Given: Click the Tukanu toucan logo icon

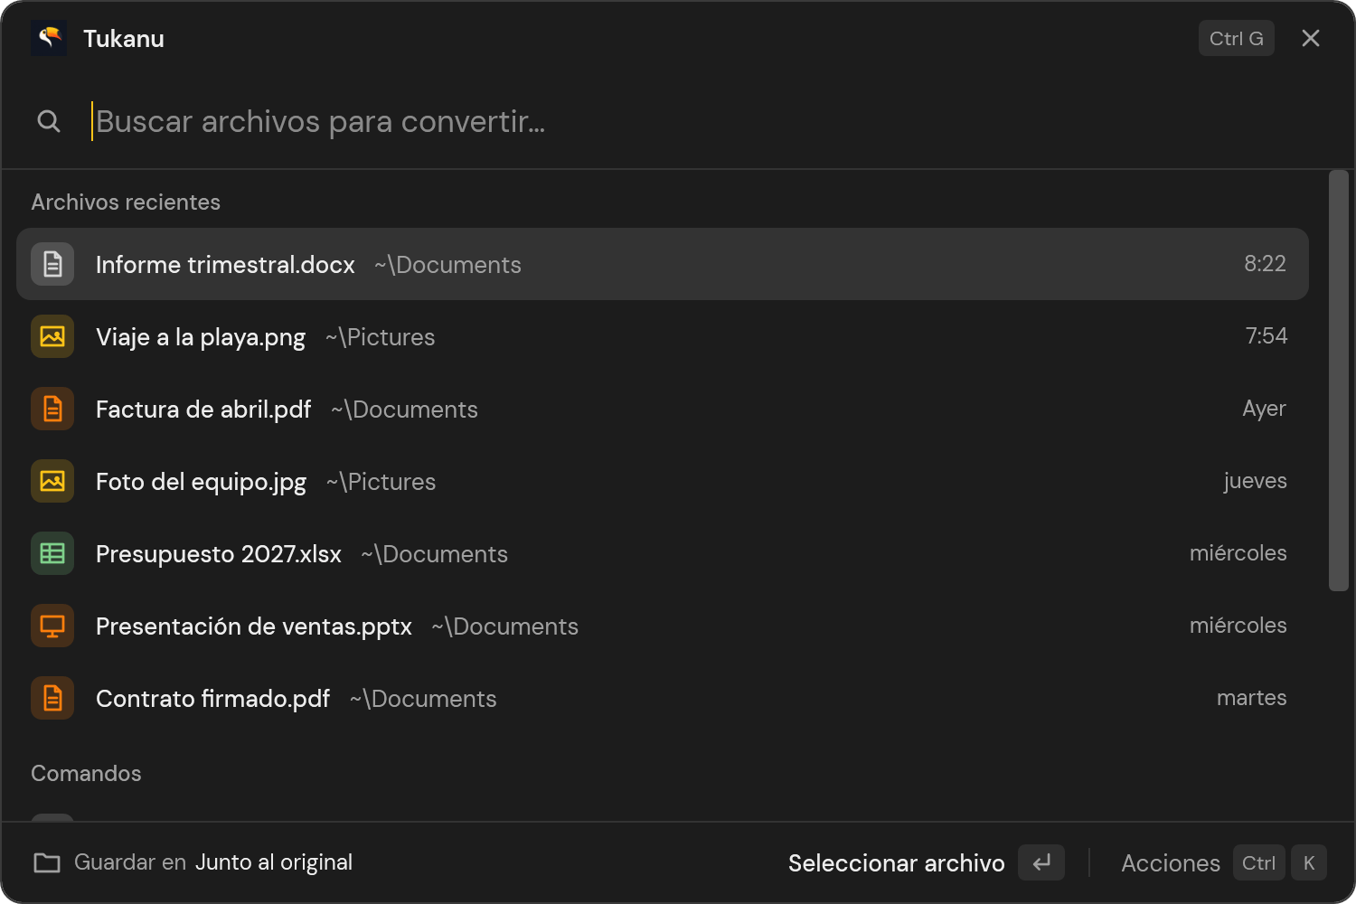Looking at the screenshot, I should pyautogui.click(x=49, y=38).
